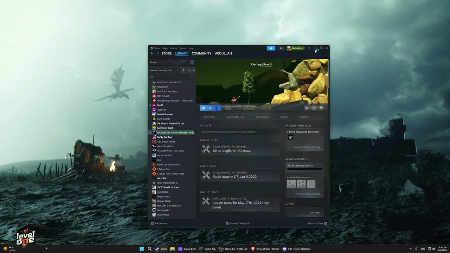
Task: Open the Discord taskbar button
Action: pyautogui.click(x=297, y=249)
